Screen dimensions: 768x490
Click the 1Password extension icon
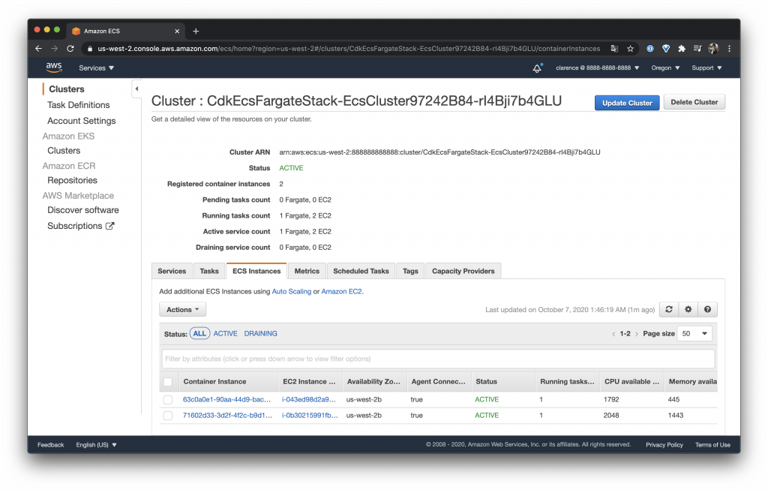(x=650, y=49)
